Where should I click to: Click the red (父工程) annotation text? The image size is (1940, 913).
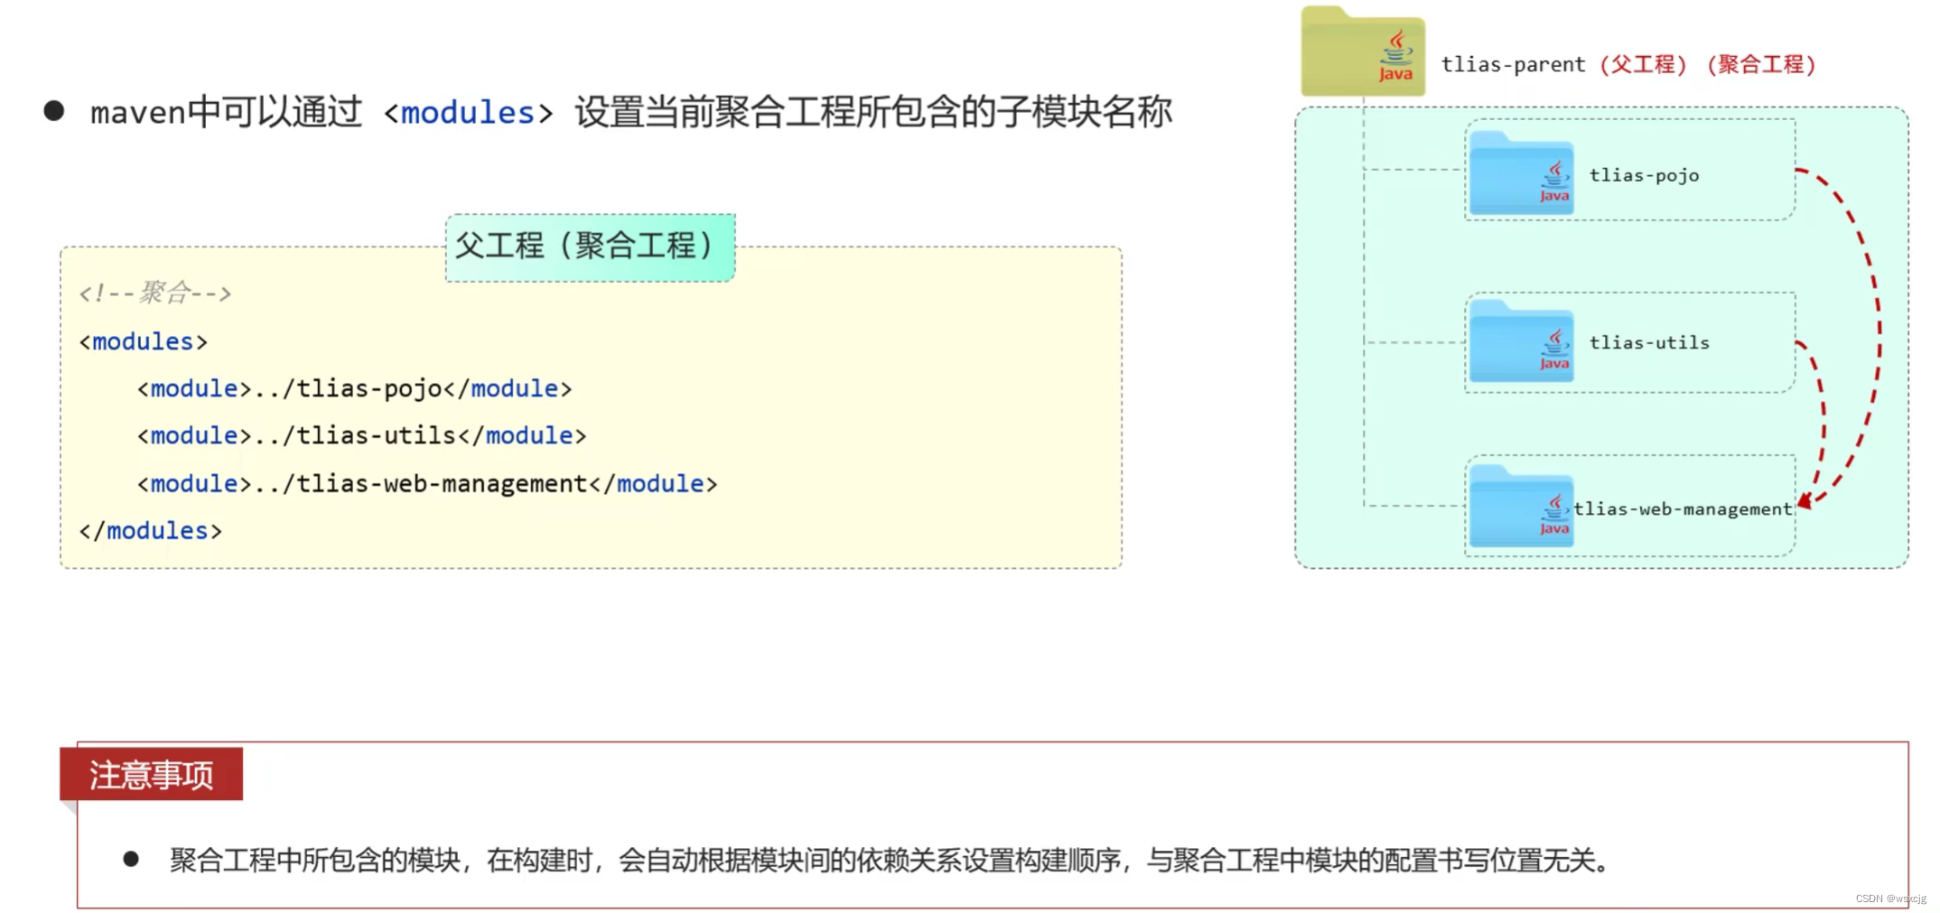(1643, 65)
